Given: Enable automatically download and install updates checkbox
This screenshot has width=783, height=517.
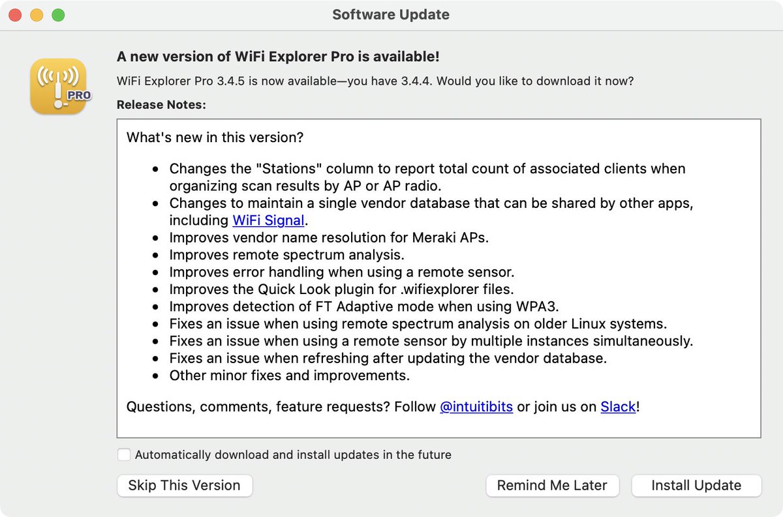Looking at the screenshot, I should click(x=124, y=454).
